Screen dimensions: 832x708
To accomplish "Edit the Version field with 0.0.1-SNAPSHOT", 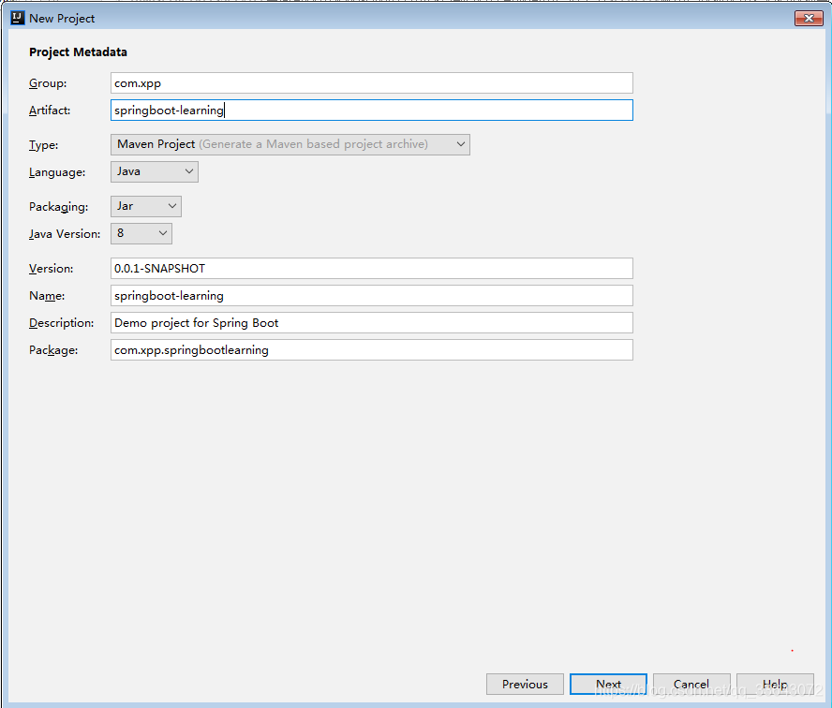I will (371, 269).
